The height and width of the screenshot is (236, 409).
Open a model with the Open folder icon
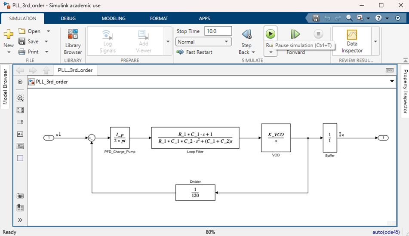[22, 31]
